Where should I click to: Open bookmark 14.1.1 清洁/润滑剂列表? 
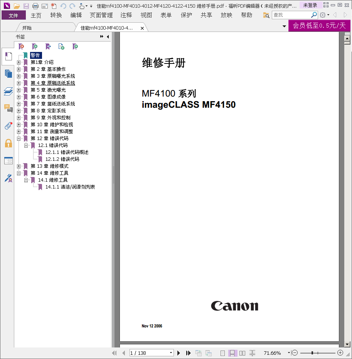point(70,187)
